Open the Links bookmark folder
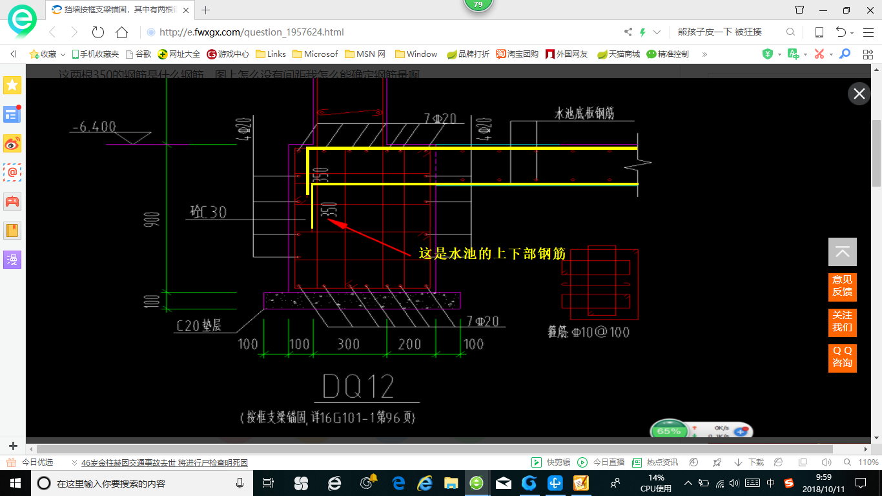 (271, 54)
